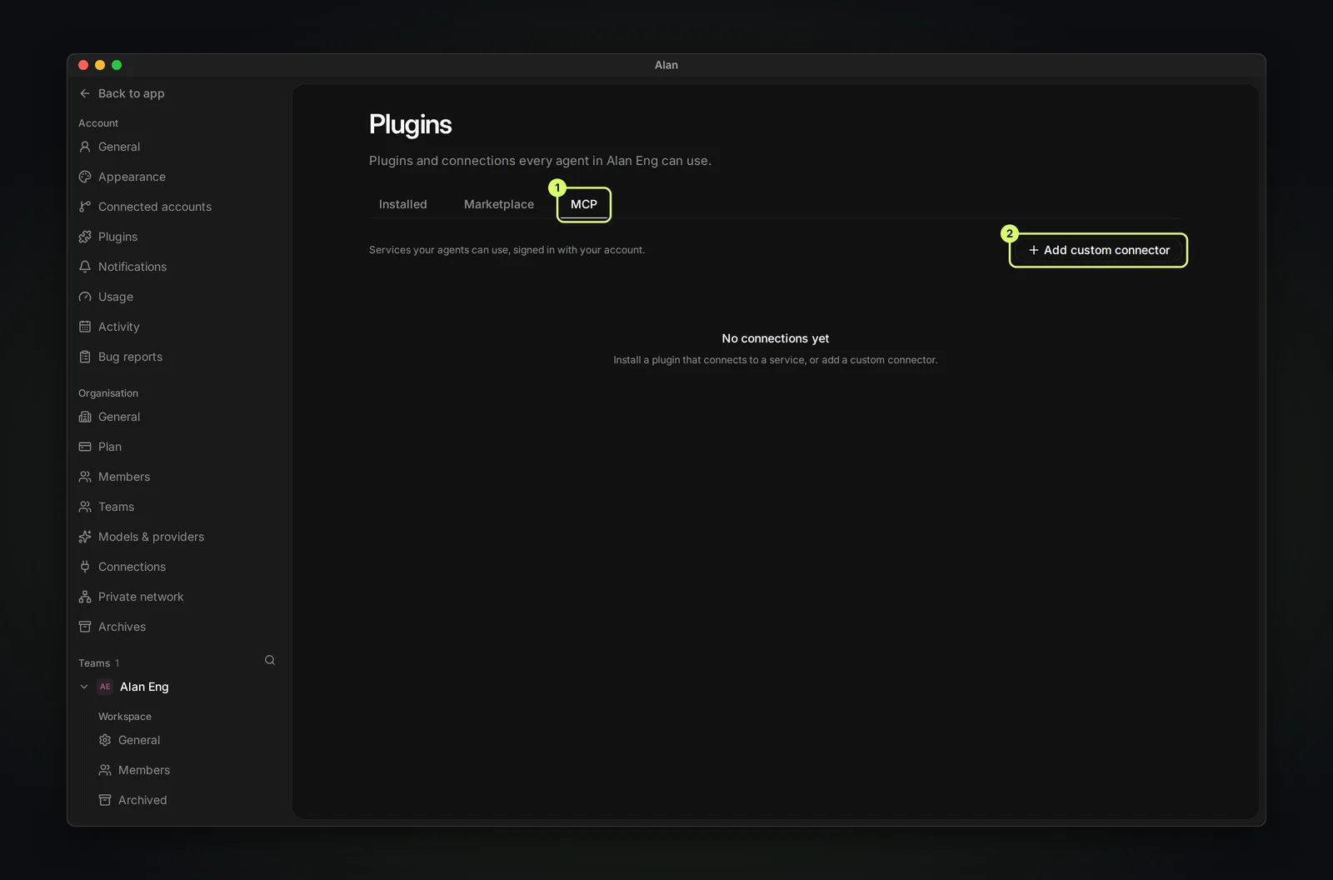Open Account General via its person icon
This screenshot has height=880, width=1333.
(x=85, y=147)
